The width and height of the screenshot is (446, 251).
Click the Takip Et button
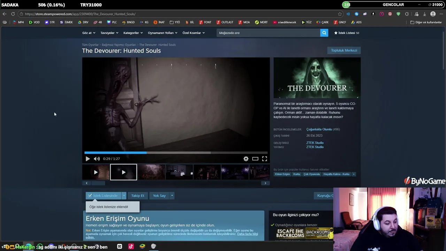(138, 196)
